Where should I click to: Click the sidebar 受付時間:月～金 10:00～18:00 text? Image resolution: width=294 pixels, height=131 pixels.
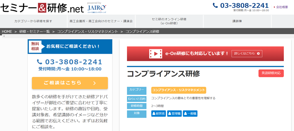click(x=70, y=69)
